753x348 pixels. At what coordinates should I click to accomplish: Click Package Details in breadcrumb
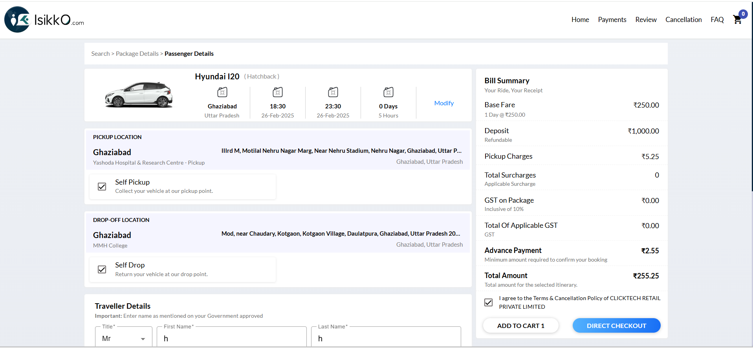[137, 54]
